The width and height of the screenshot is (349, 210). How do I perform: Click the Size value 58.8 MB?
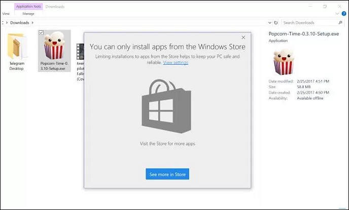[303, 87]
